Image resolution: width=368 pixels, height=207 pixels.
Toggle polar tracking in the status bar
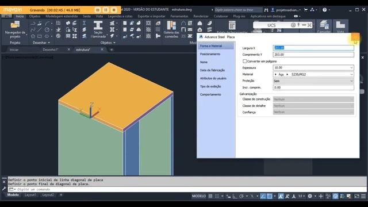(241, 196)
